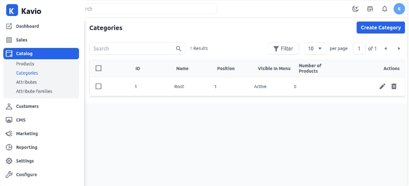Screen dimensions: 409x186
Task: Click the Categories table search field
Action: coord(138,48)
